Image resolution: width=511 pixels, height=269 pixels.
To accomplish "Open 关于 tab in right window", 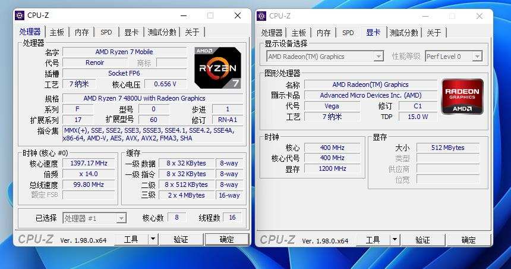I will [434, 33].
